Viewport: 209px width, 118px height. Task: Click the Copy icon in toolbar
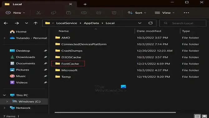coord(54,13)
